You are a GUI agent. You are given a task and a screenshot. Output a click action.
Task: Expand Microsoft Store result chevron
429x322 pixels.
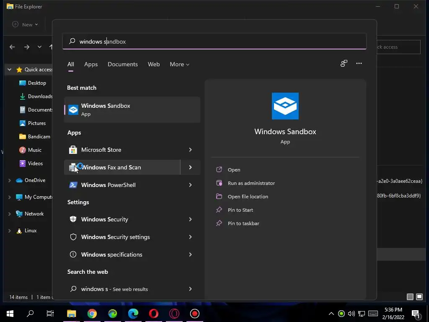point(191,150)
